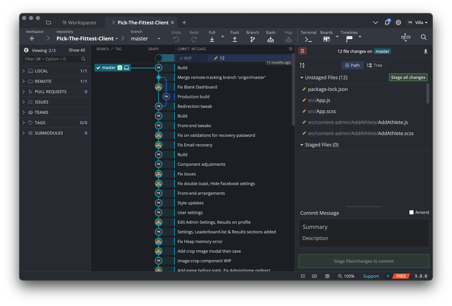
Task: Click the Push arrow icon
Action: [234, 39]
